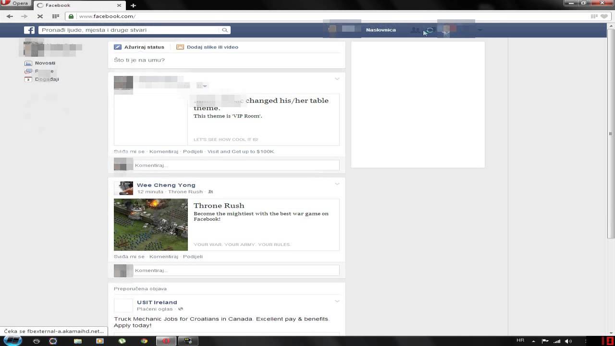Click Truck Mechanic Jobs ad text
The width and height of the screenshot is (615, 346).
[221, 322]
